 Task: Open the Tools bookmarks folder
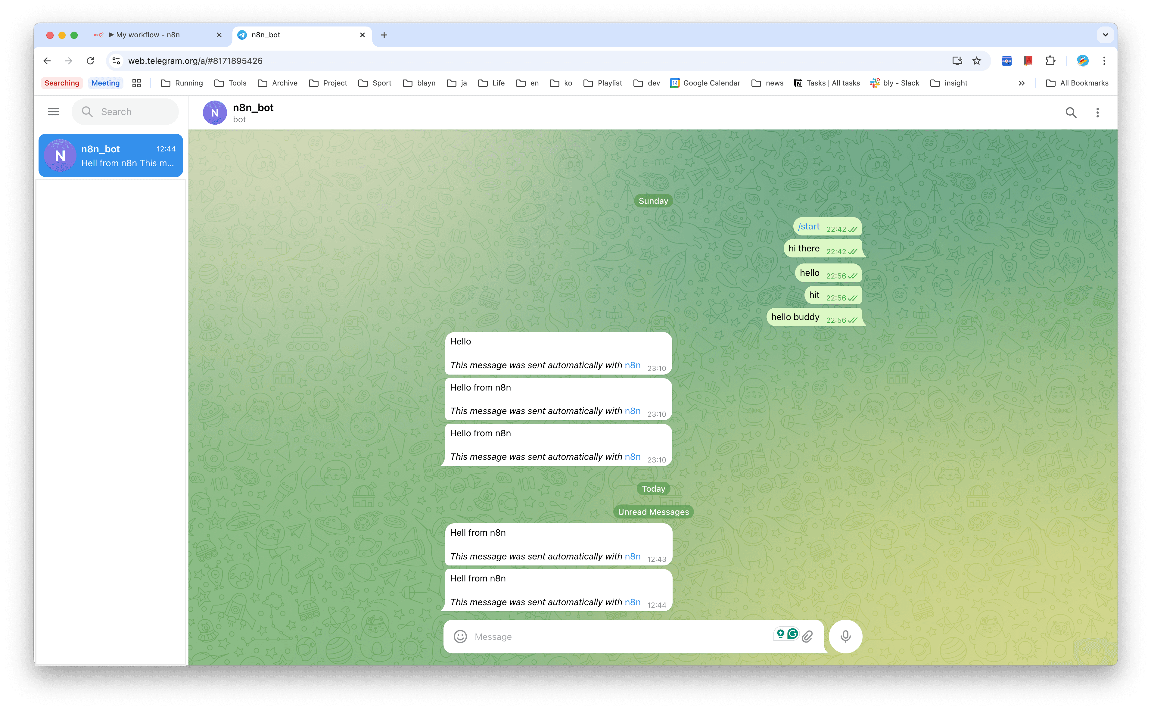(x=231, y=83)
